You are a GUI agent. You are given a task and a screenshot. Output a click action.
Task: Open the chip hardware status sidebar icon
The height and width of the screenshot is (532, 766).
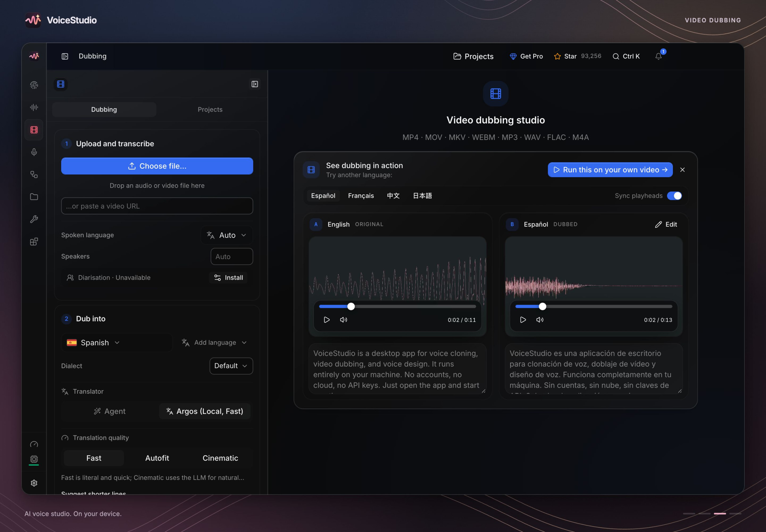34,459
